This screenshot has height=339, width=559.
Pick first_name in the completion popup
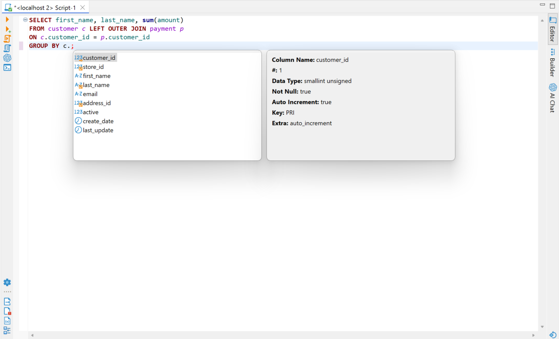click(96, 75)
